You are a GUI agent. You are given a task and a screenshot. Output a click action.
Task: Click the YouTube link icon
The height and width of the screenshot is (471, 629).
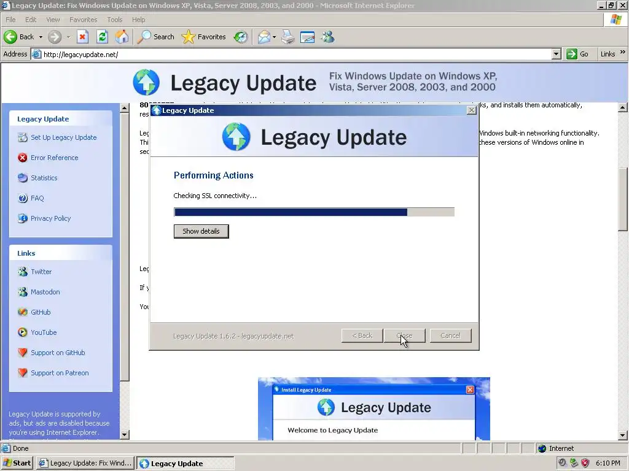(23, 332)
